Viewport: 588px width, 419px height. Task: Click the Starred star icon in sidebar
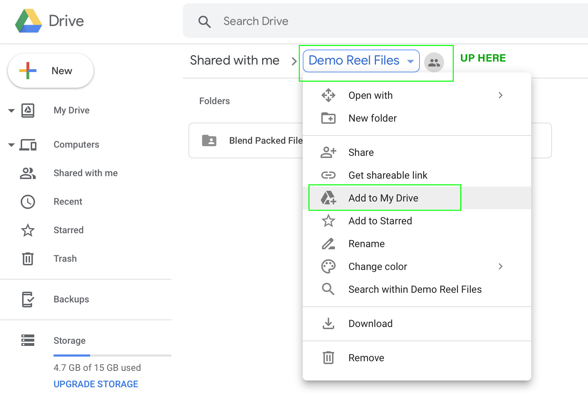[28, 230]
